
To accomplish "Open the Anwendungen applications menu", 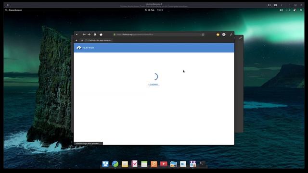I will [13, 10].
